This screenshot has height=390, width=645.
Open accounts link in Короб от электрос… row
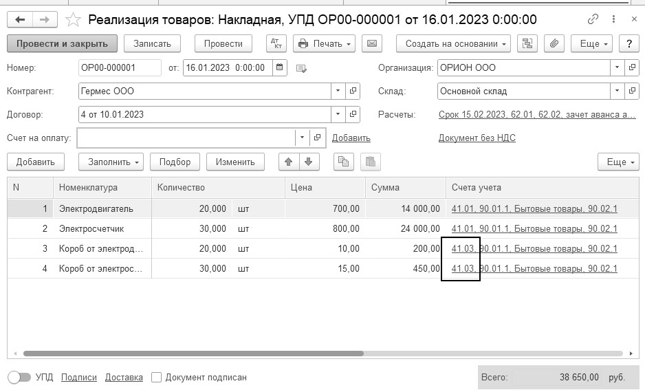(534, 269)
